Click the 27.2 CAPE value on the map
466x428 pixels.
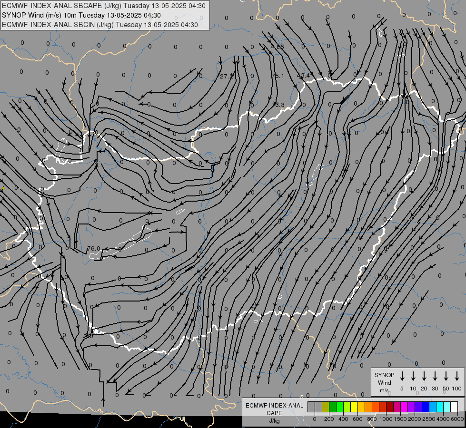point(226,77)
